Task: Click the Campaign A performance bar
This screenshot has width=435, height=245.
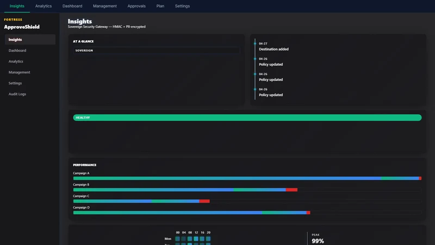Action: 247,179
